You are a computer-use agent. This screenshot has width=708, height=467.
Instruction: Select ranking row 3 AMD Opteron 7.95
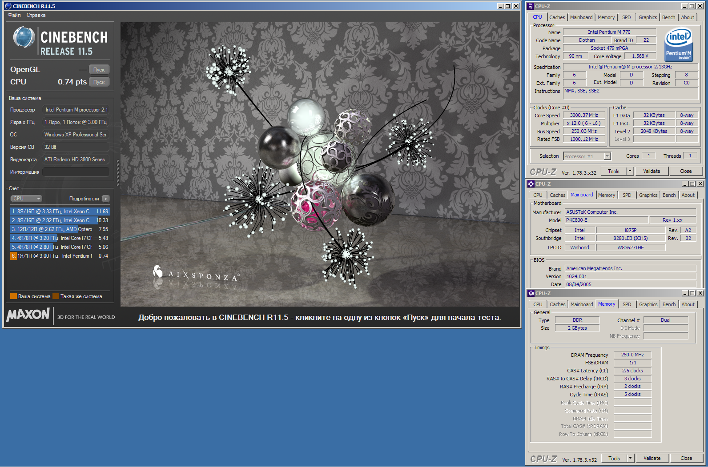pyautogui.click(x=60, y=229)
